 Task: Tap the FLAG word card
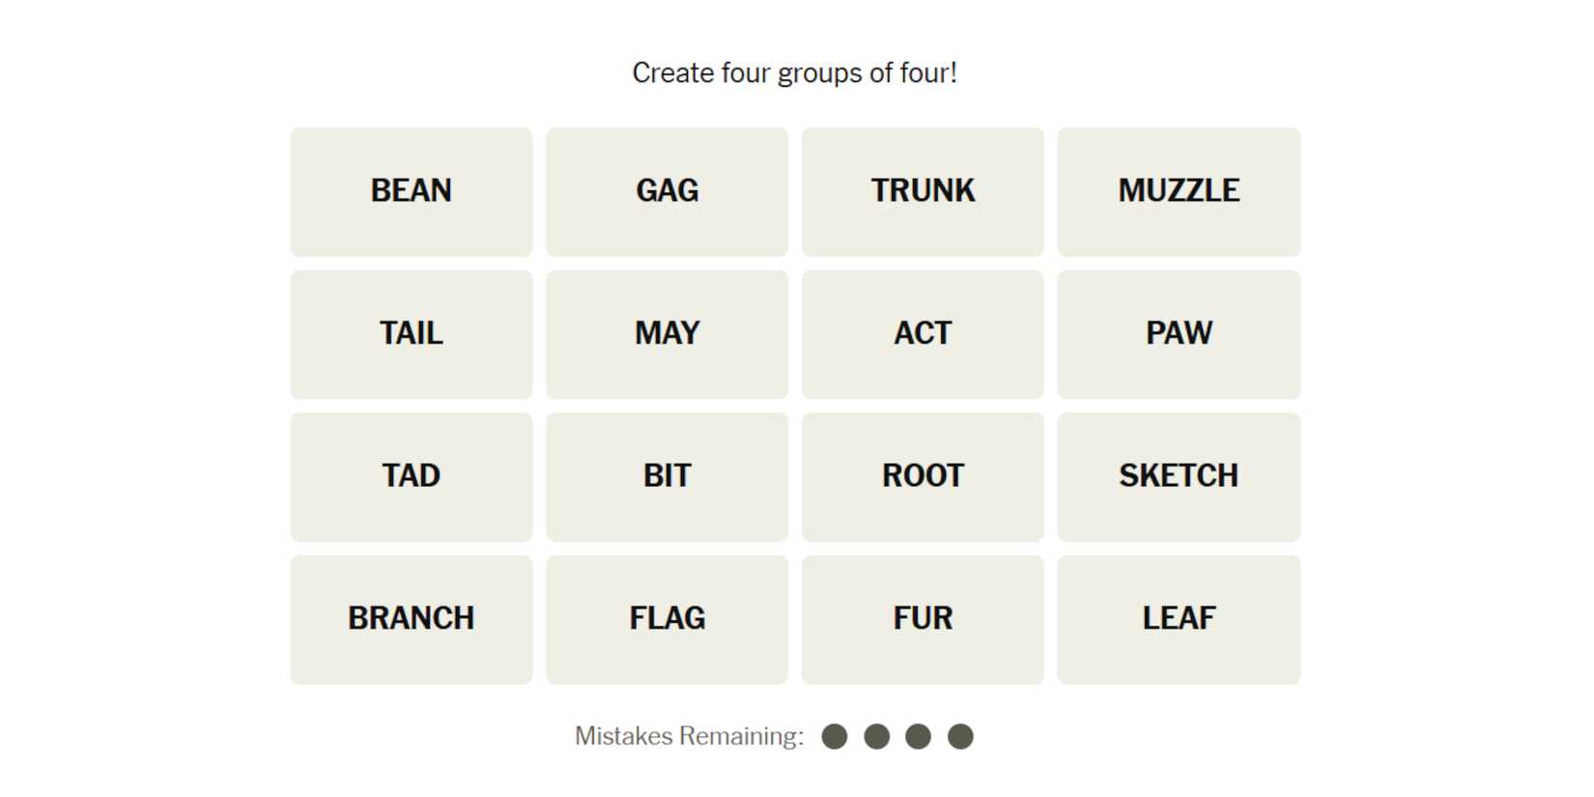tap(667, 618)
